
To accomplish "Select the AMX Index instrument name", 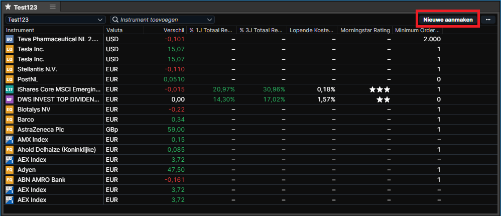I will point(33,140).
